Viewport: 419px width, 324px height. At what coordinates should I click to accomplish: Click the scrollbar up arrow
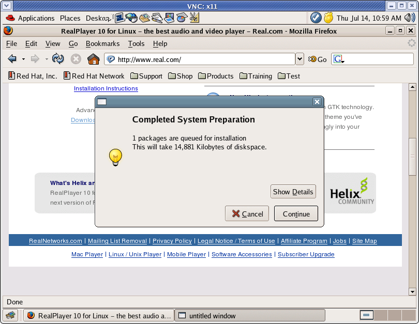coord(412,87)
